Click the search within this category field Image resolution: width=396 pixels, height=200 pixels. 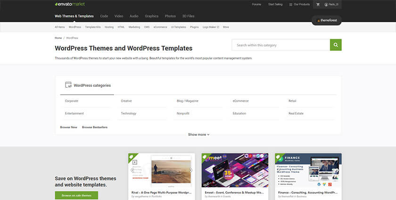pos(281,45)
